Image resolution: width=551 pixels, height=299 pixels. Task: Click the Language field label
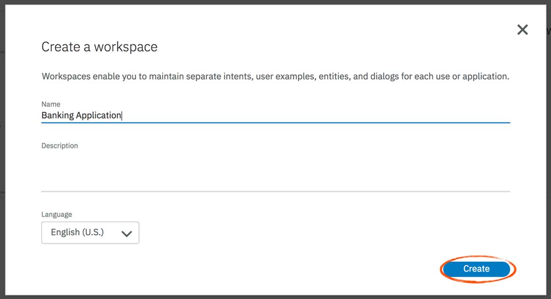point(57,214)
